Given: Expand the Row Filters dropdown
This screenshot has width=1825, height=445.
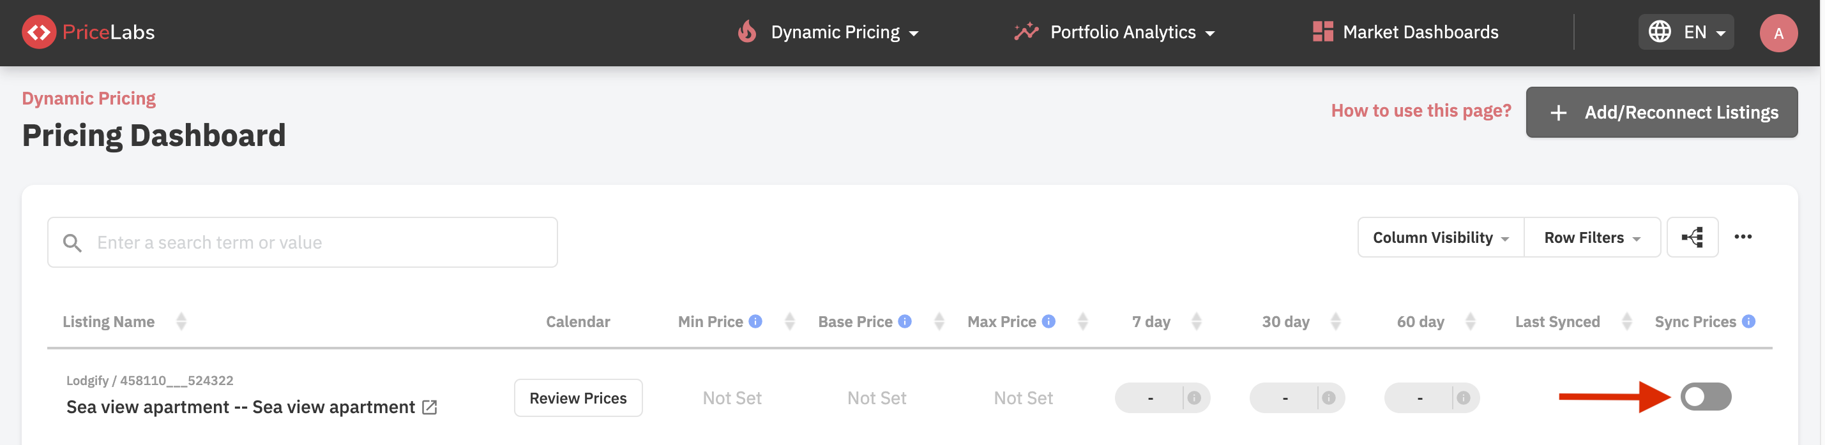Looking at the screenshot, I should (x=1591, y=238).
